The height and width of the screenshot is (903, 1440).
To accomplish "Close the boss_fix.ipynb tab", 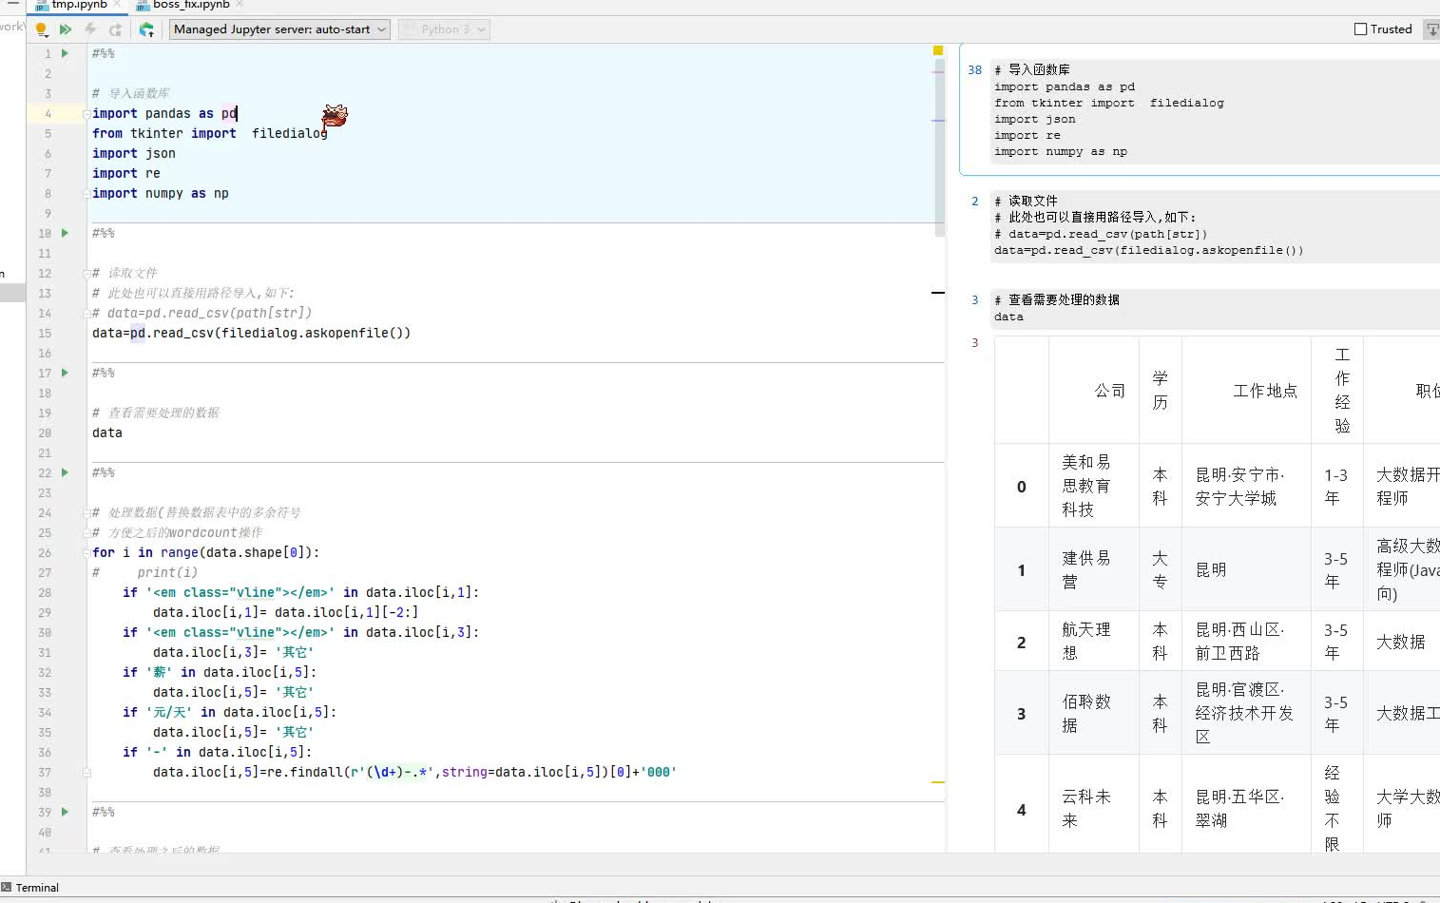I will (238, 4).
